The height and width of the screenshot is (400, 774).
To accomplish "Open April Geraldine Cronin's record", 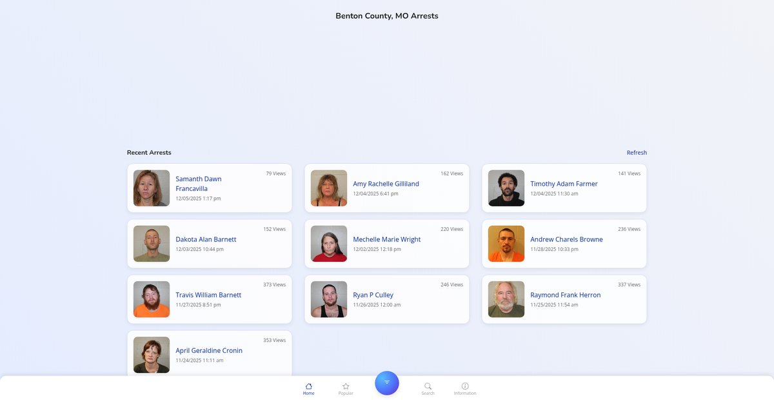I will tap(210, 354).
